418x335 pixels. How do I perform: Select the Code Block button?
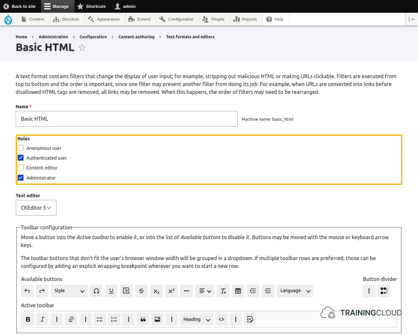126,291
